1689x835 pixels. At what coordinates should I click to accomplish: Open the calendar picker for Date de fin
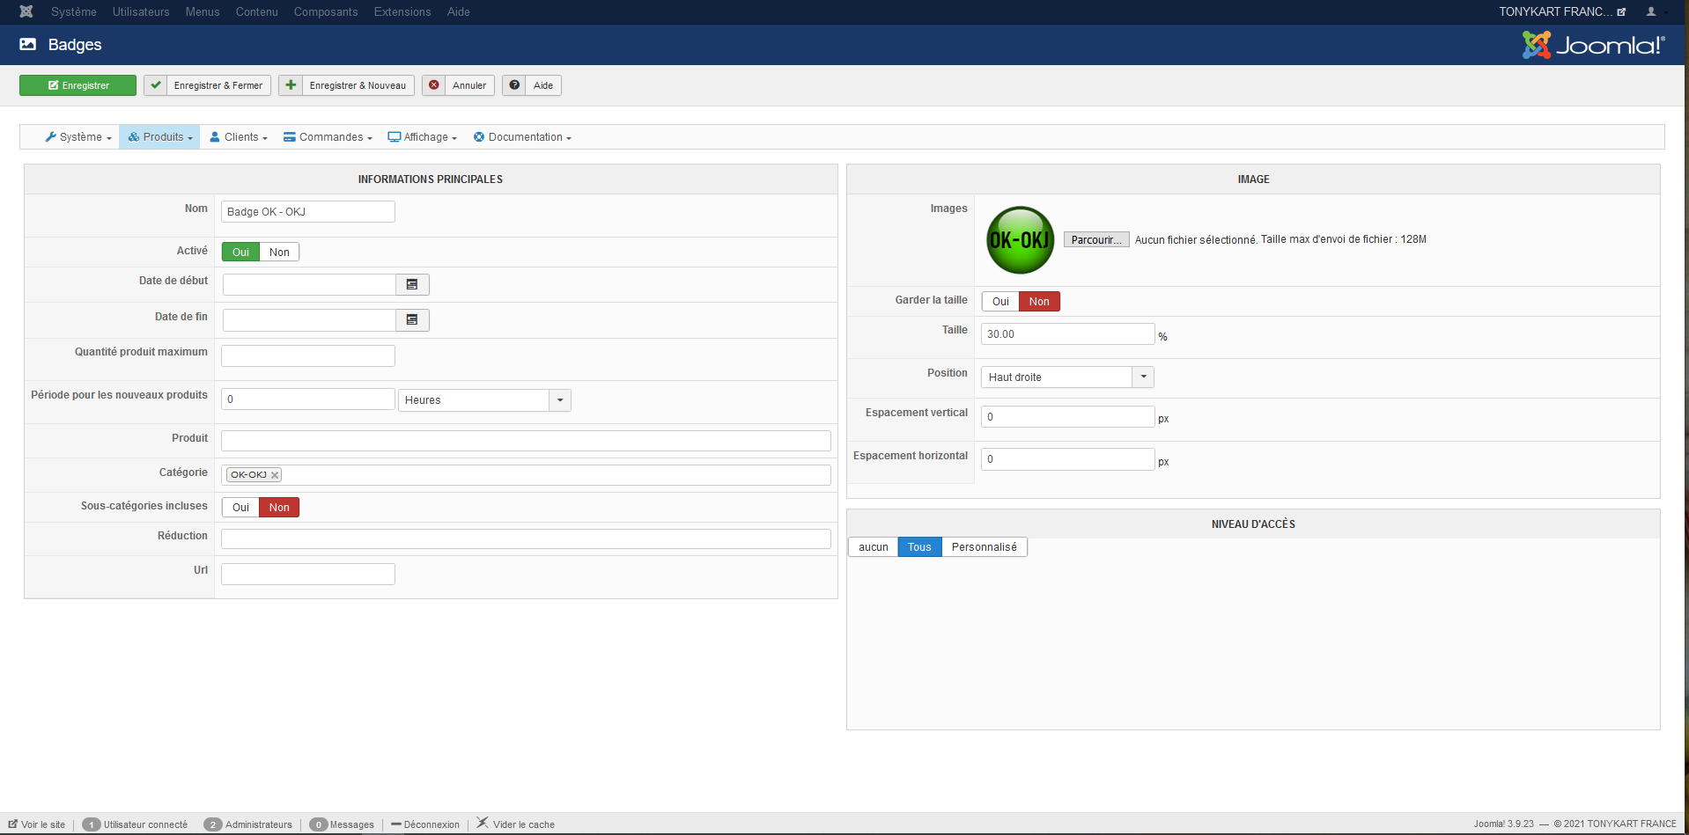pyautogui.click(x=412, y=319)
